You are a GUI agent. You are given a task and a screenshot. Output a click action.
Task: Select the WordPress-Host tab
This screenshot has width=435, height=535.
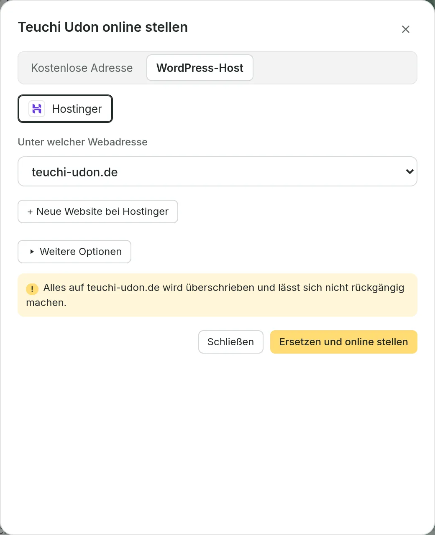tap(200, 68)
